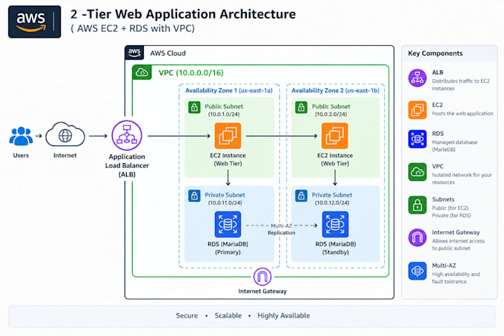Click the Subnets lock icon in Key Components
This screenshot has width=504, height=336.
coord(417,205)
